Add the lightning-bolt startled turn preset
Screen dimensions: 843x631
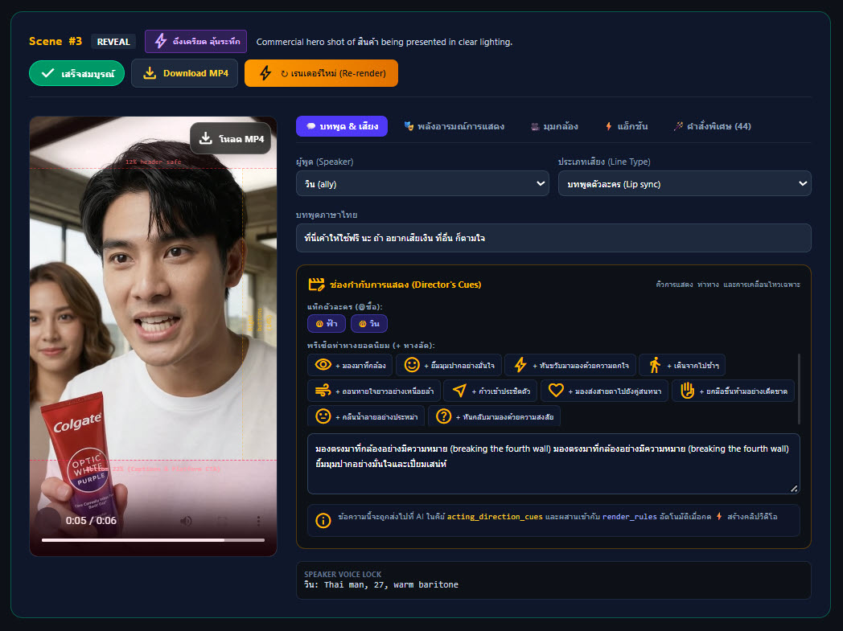point(570,365)
